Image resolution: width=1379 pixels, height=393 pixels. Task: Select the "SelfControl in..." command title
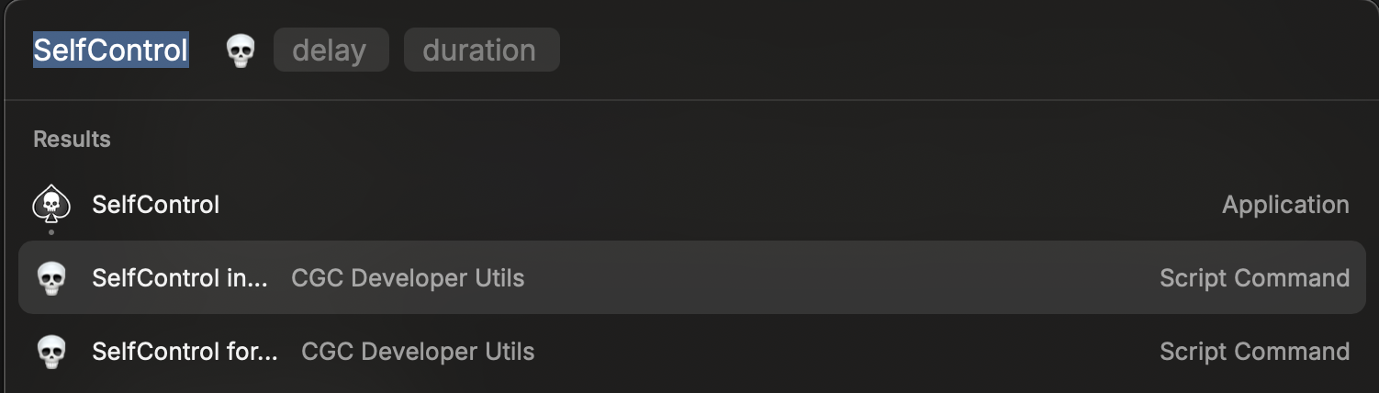click(180, 278)
